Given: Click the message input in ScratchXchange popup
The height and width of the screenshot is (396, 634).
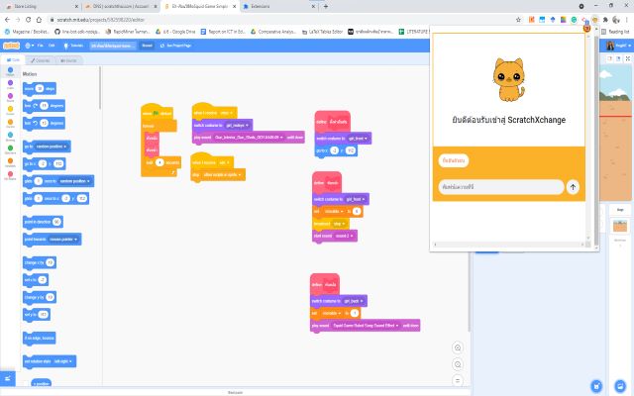Looking at the screenshot, I should [501, 187].
